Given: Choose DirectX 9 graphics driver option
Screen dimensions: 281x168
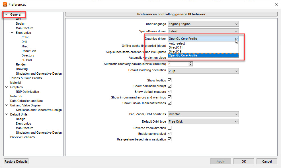Looking at the screenshot, I should (203, 51).
